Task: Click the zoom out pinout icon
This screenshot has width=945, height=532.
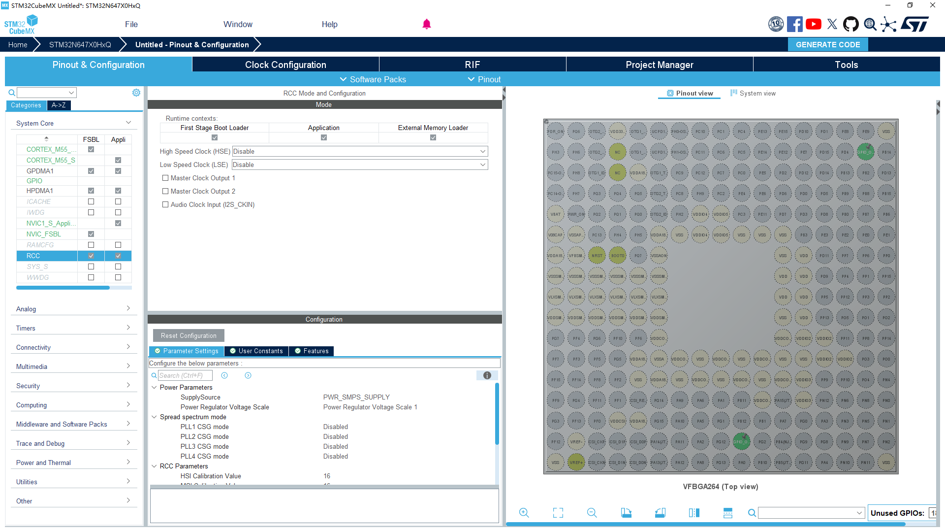Action: pyautogui.click(x=592, y=513)
